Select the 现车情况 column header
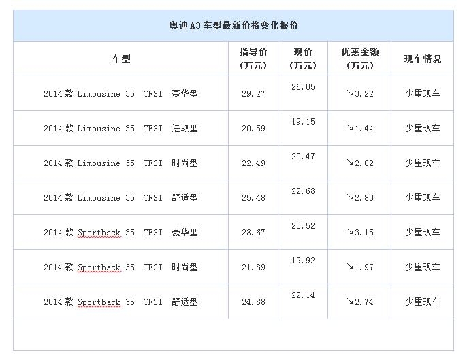467x358 pixels. pos(423,59)
